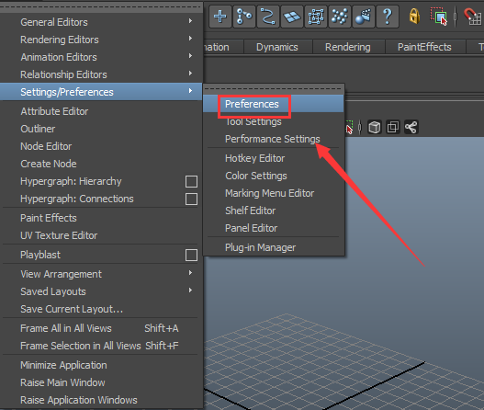Click the snap to grids plus icon
Image resolution: width=484 pixels, height=410 pixels.
[x=220, y=16]
